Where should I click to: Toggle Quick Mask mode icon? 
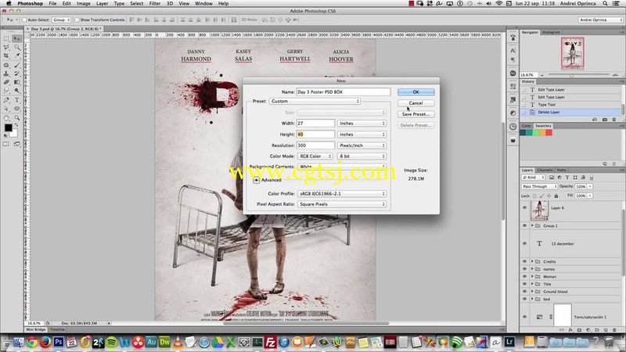tap(6, 144)
